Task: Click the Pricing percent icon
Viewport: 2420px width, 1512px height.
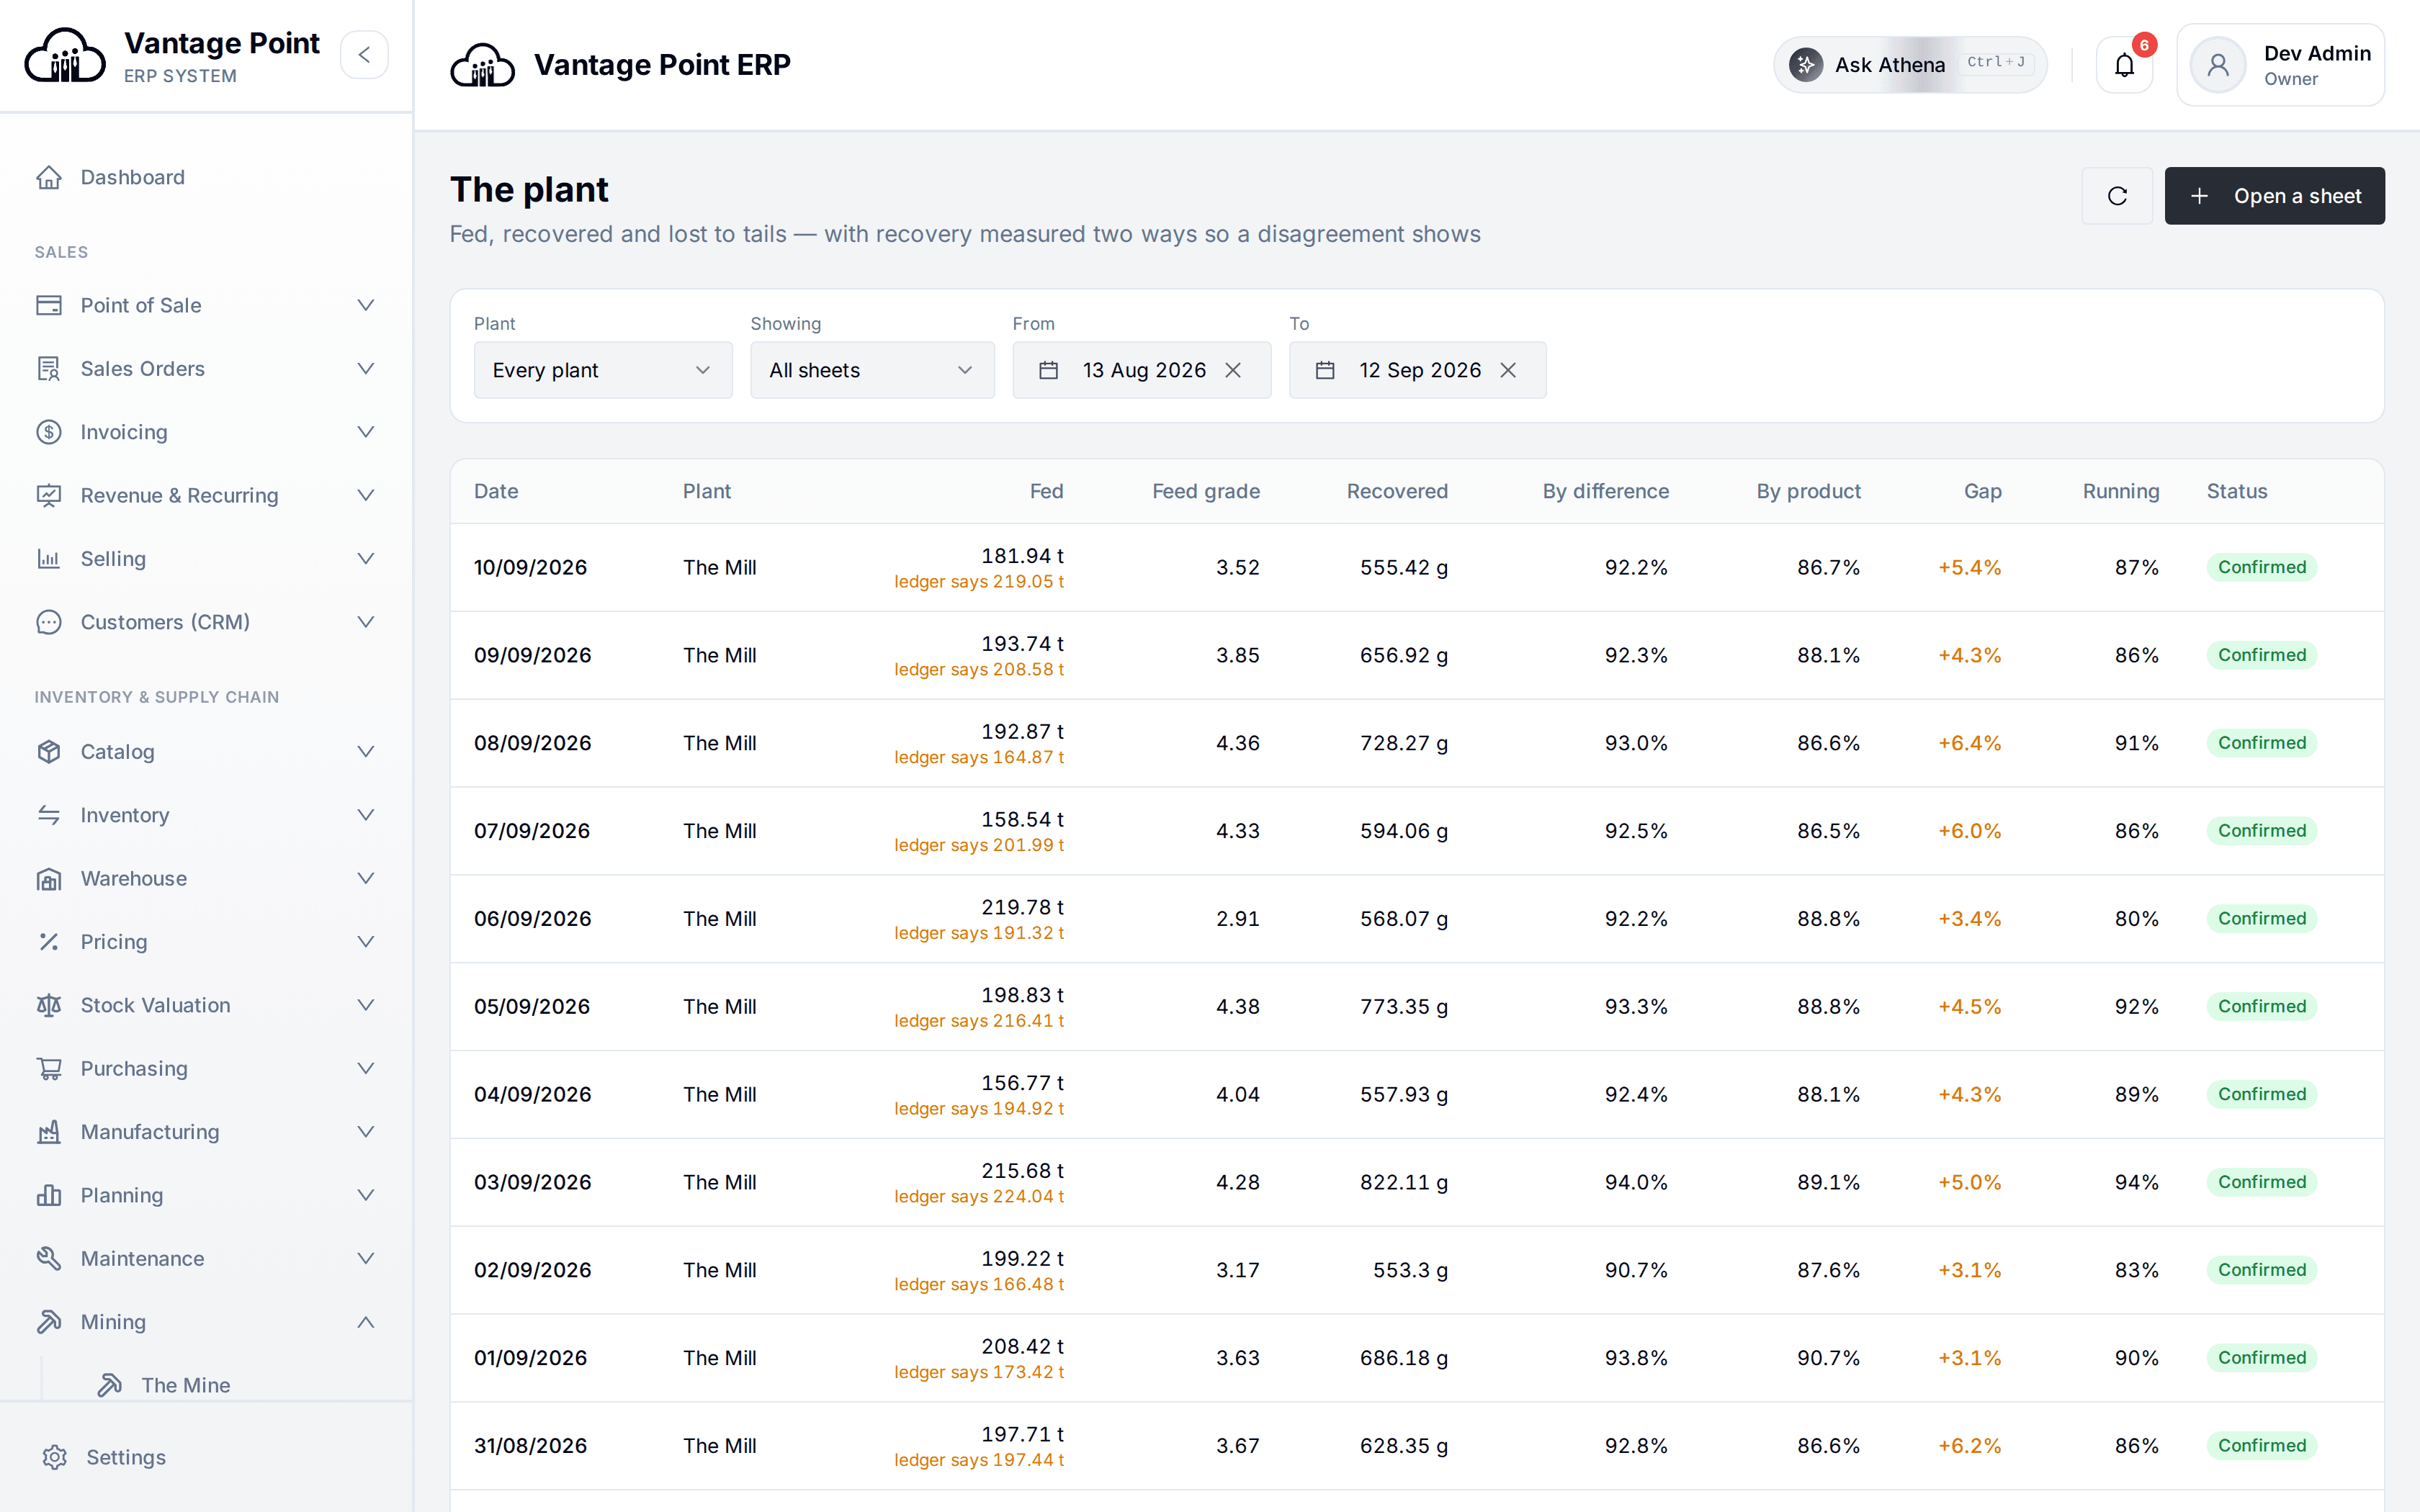Action: point(49,942)
